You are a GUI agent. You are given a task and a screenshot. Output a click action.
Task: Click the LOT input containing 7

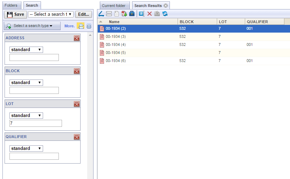pos(36,123)
